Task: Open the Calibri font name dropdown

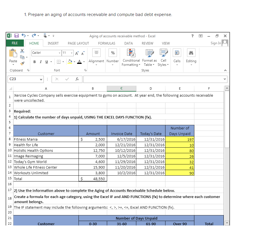Action: pos(59,53)
